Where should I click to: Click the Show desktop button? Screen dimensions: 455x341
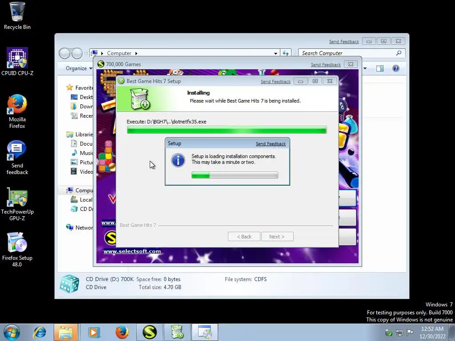coord(452,332)
